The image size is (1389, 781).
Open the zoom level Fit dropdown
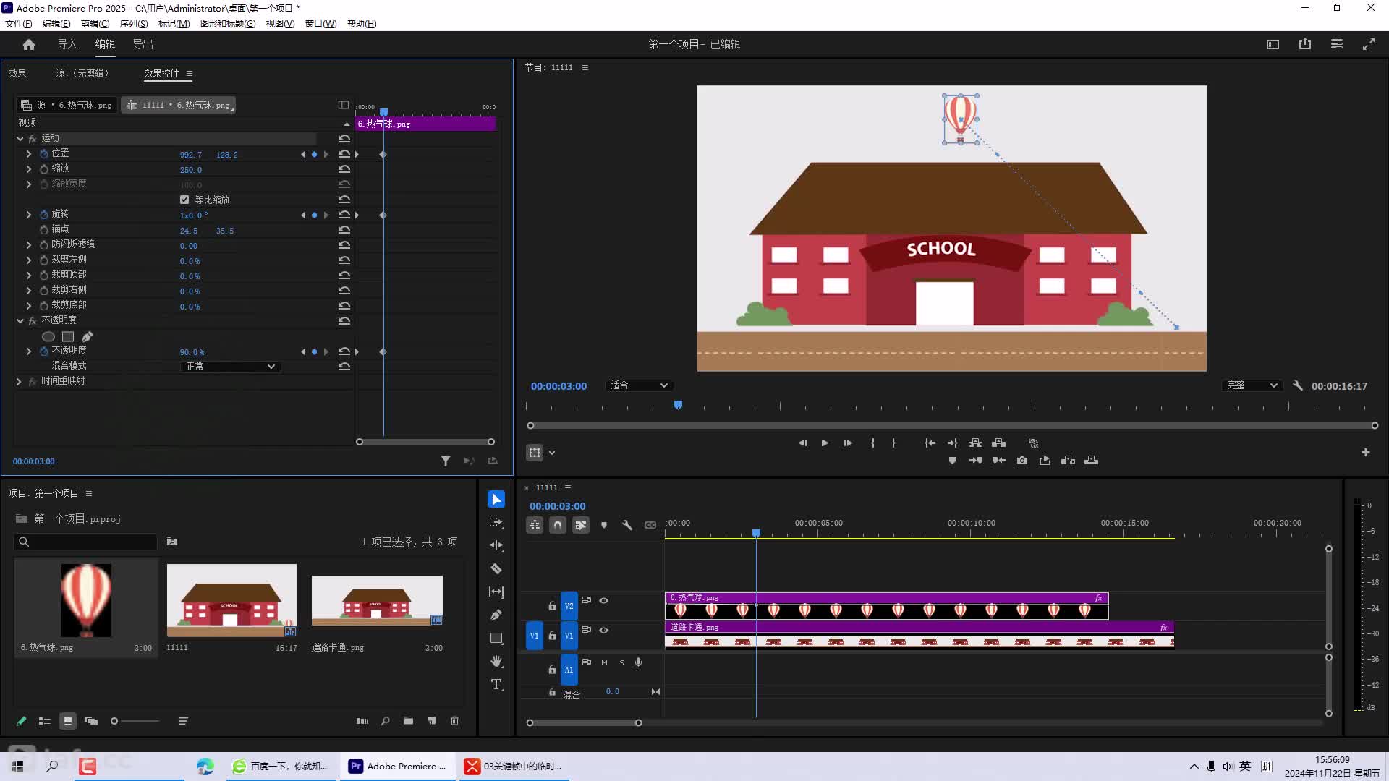(639, 385)
